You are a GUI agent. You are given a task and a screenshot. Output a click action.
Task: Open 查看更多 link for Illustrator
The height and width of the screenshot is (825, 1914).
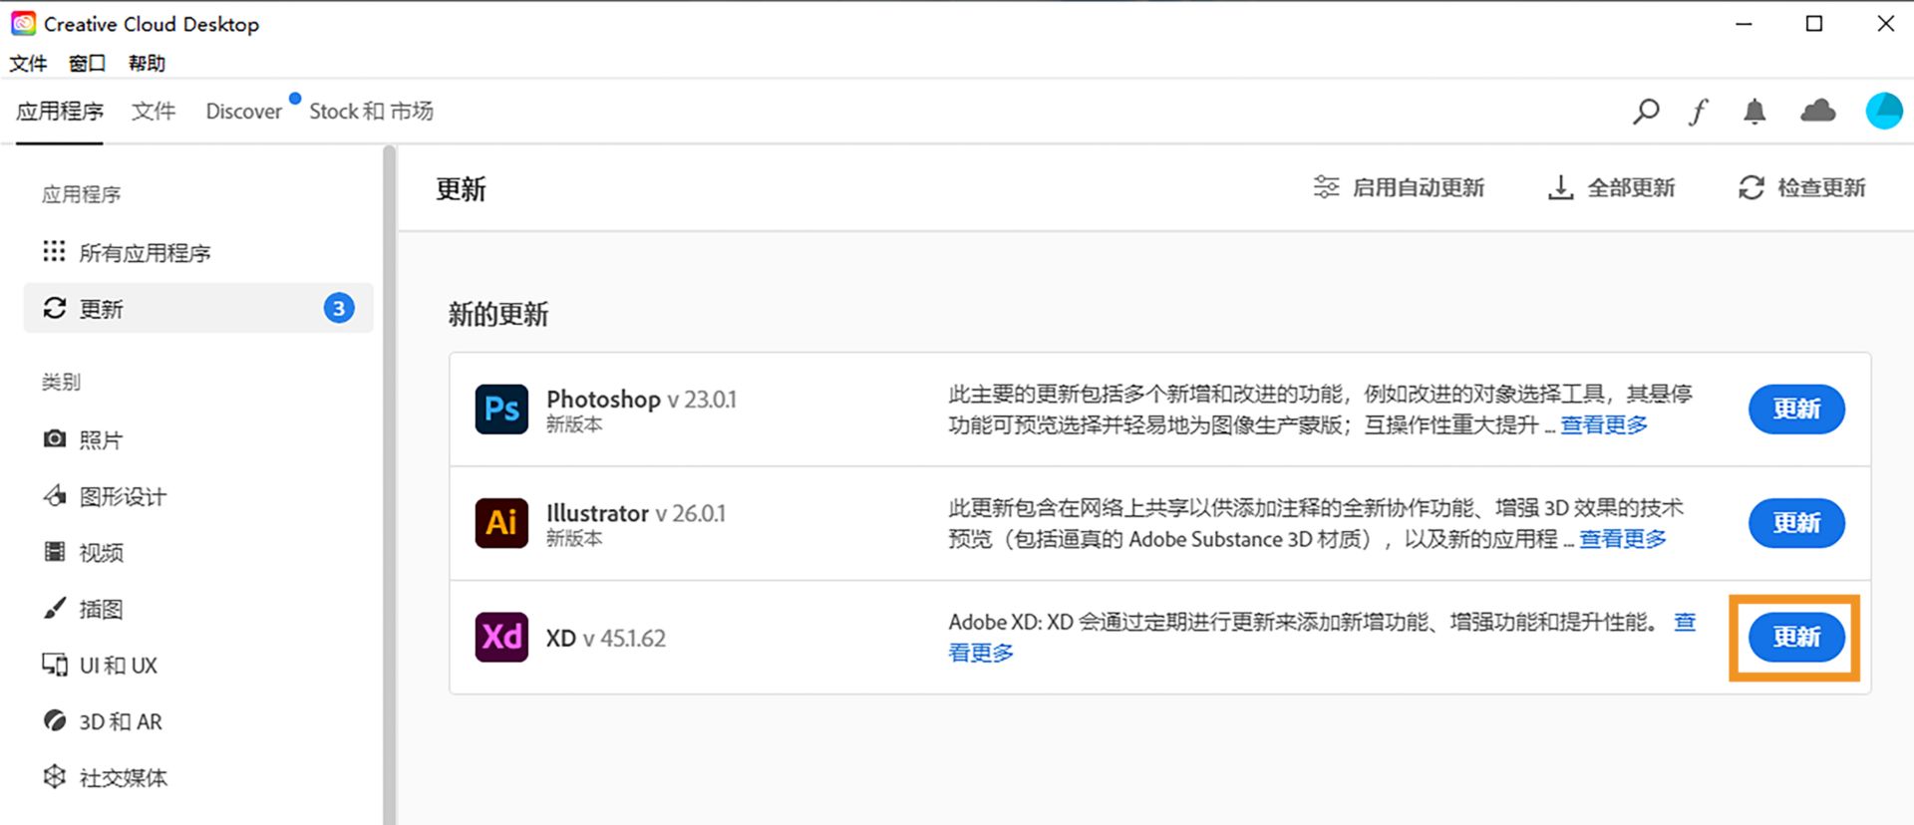coord(1623,539)
